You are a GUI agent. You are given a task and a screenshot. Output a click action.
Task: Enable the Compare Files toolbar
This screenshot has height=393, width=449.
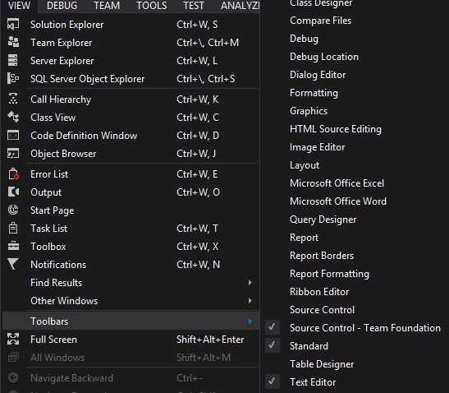[320, 21]
